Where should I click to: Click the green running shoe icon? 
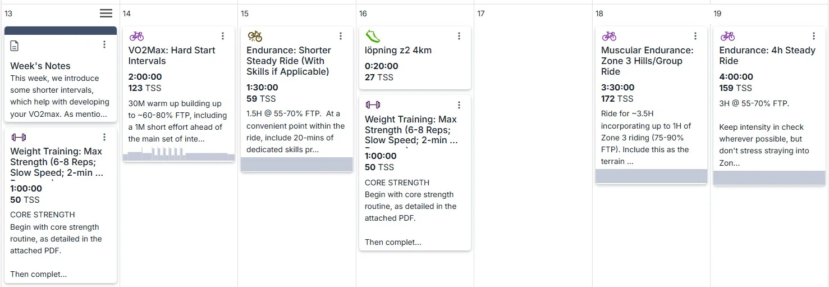point(373,37)
